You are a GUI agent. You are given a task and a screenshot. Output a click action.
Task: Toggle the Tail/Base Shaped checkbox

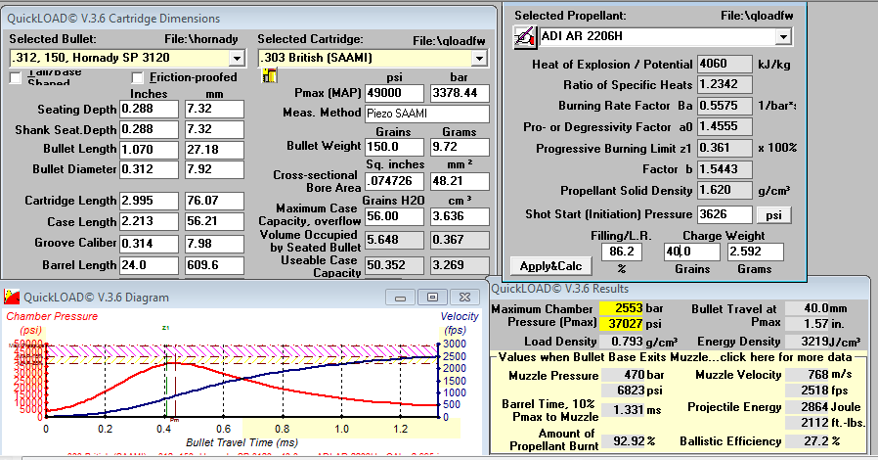16,78
